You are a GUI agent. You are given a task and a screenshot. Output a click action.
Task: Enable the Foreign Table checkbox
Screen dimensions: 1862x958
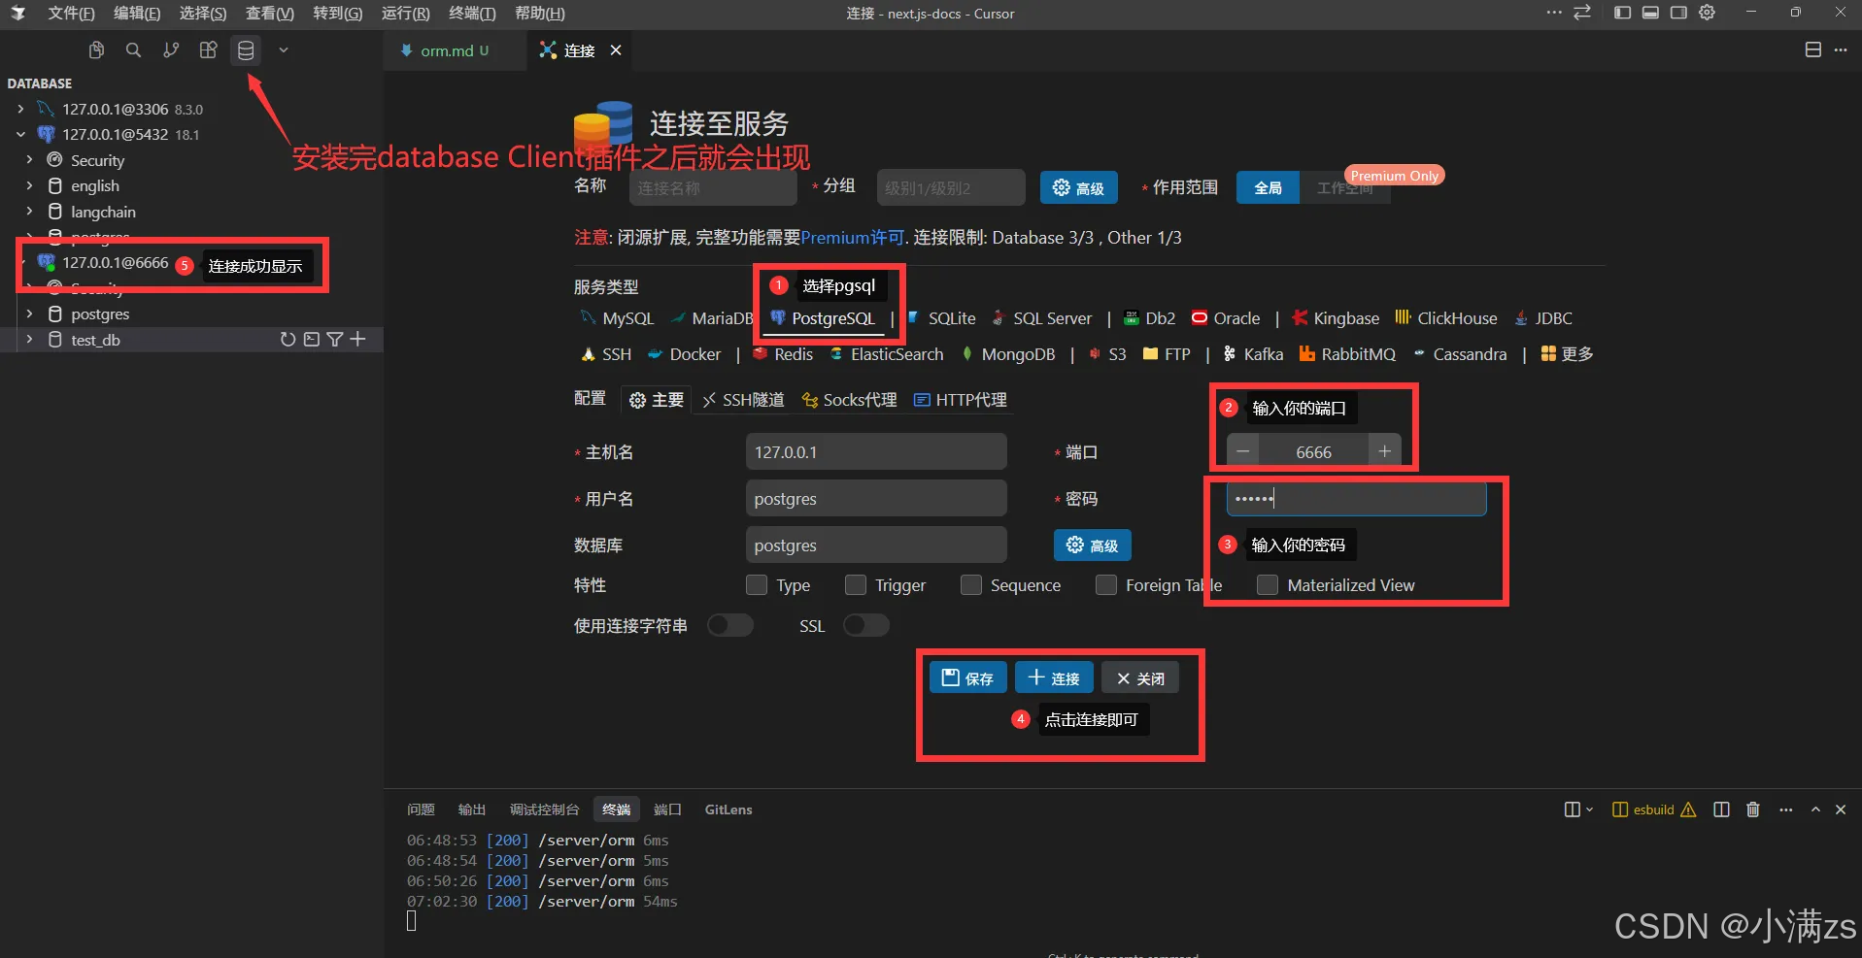pyautogui.click(x=1106, y=585)
